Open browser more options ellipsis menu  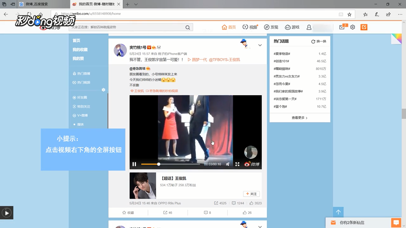[x=400, y=14]
